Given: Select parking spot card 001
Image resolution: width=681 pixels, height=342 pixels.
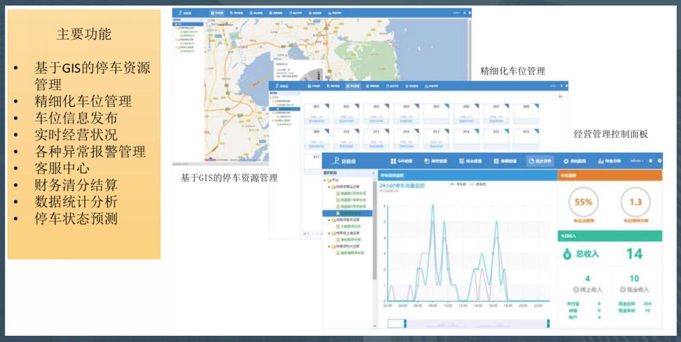Looking at the screenshot, I should coord(317,113).
